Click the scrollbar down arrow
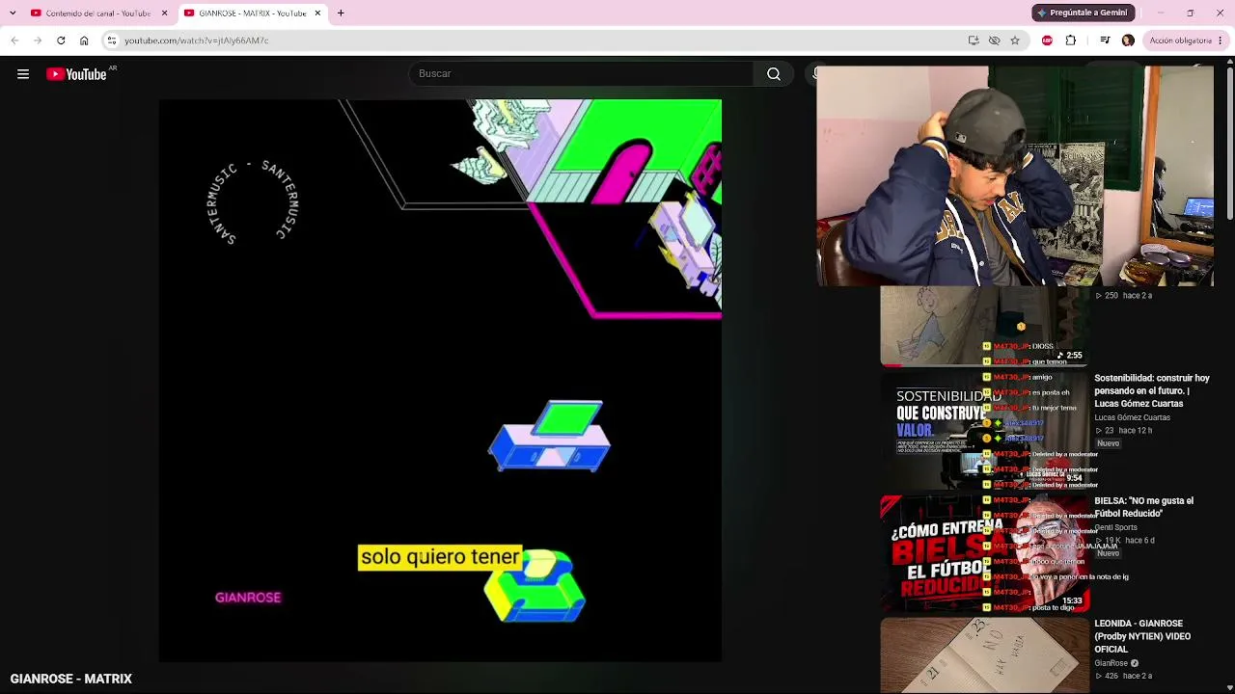 (x=1230, y=687)
